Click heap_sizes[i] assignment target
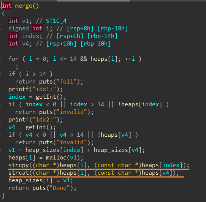Viewport: 206px width, 202px height. click(30, 180)
